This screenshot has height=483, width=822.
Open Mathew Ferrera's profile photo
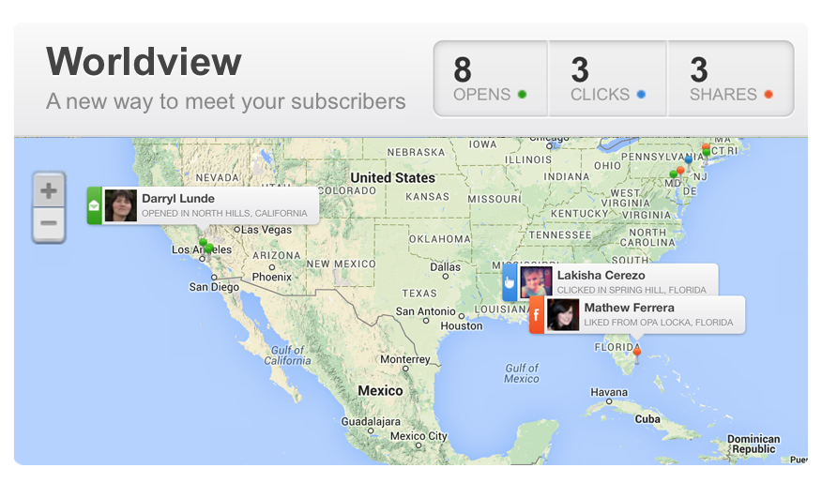coord(563,315)
